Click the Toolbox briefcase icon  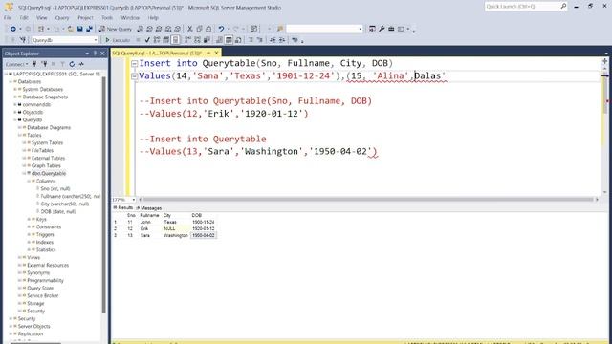(391, 29)
